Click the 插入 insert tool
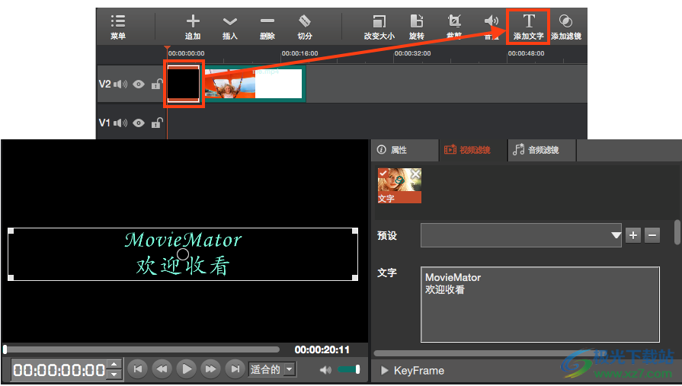 click(x=229, y=27)
